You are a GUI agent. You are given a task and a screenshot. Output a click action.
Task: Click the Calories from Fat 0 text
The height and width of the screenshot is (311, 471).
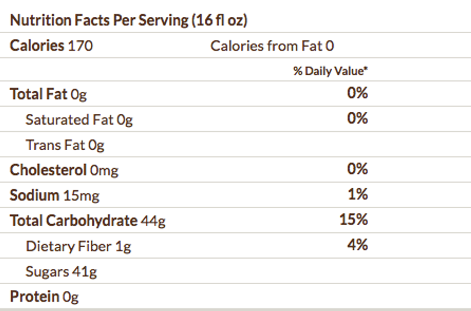click(272, 46)
